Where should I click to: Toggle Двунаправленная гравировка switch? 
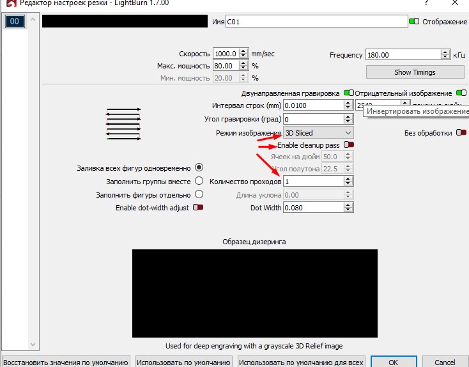pos(348,93)
